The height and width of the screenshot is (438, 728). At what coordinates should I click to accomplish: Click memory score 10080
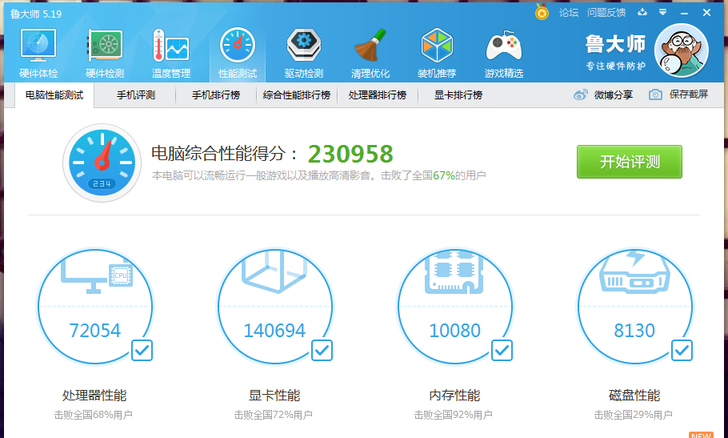(454, 331)
